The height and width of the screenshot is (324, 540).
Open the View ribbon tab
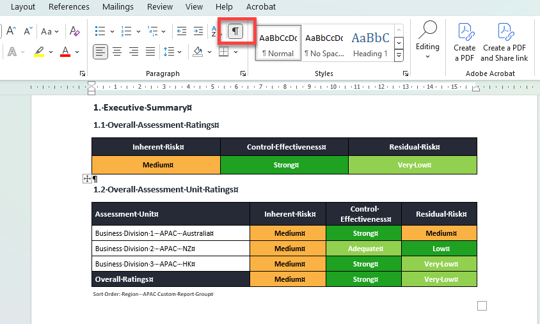pyautogui.click(x=194, y=6)
